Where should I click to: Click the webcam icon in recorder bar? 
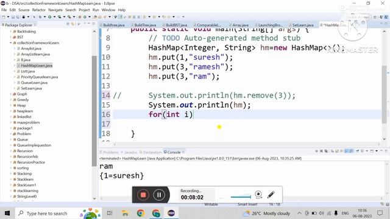click(258, 195)
